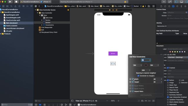
Task: Open the Library plus button
Action: coord(164,2)
